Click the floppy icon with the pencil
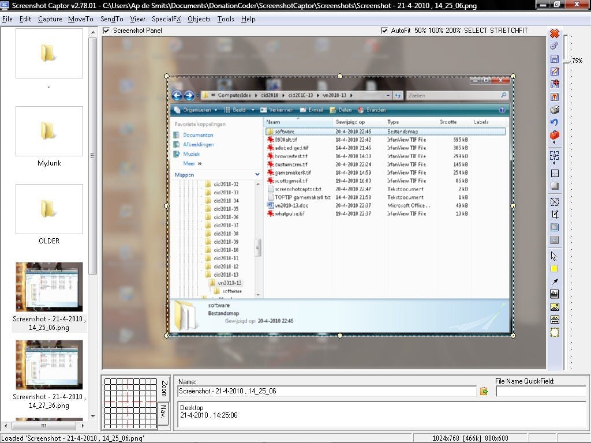Image resolution: width=591 pixels, height=443 pixels. (x=555, y=71)
